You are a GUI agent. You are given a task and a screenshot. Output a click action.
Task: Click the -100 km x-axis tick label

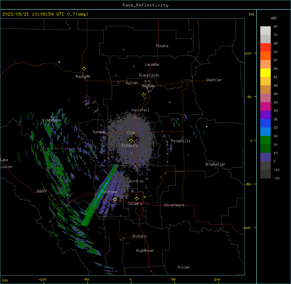point(42,279)
